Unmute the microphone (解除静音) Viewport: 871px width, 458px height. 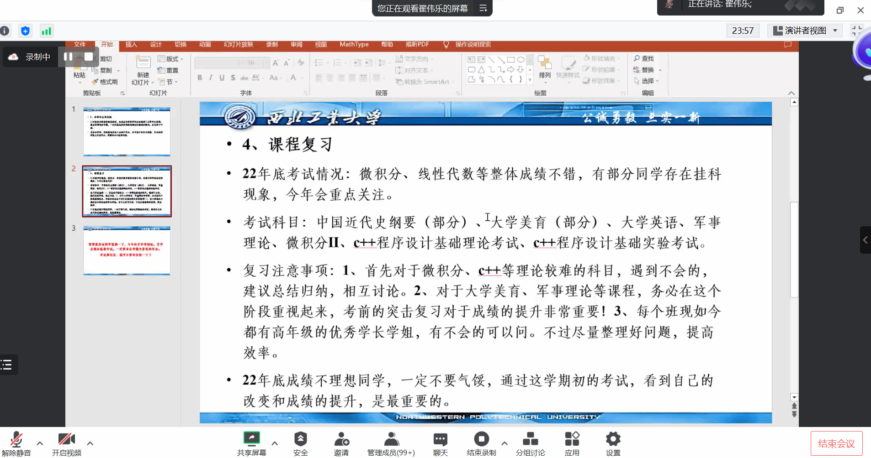pyautogui.click(x=16, y=440)
